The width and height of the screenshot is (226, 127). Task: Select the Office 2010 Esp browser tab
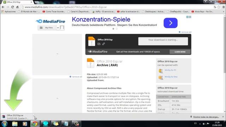[x=17, y=2]
